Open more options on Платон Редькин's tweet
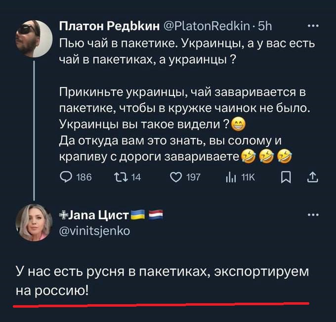336x322 pixels. 312,26
